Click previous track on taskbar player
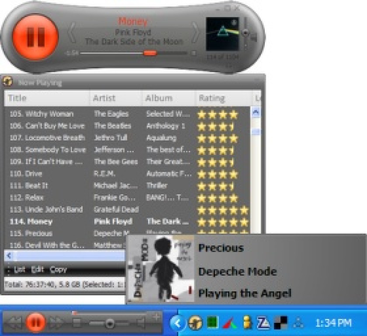 pos(15,322)
